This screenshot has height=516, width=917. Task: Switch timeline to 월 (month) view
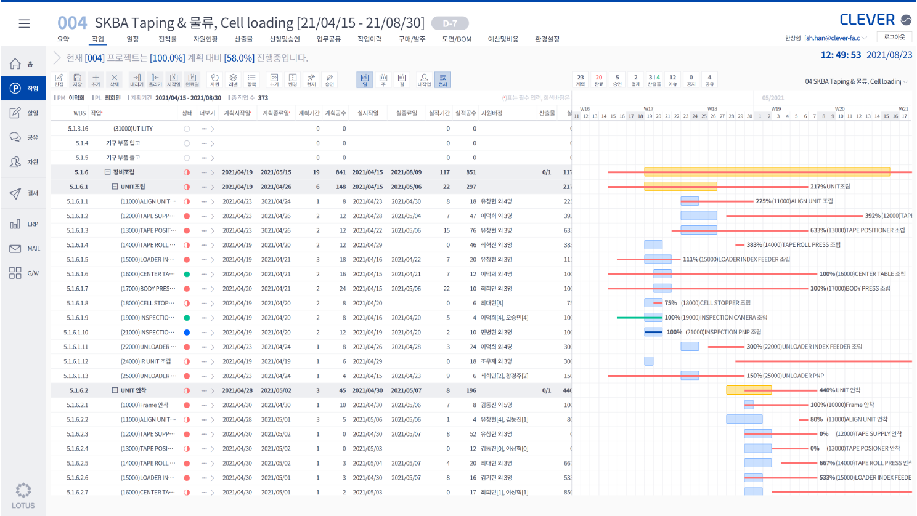tap(402, 80)
